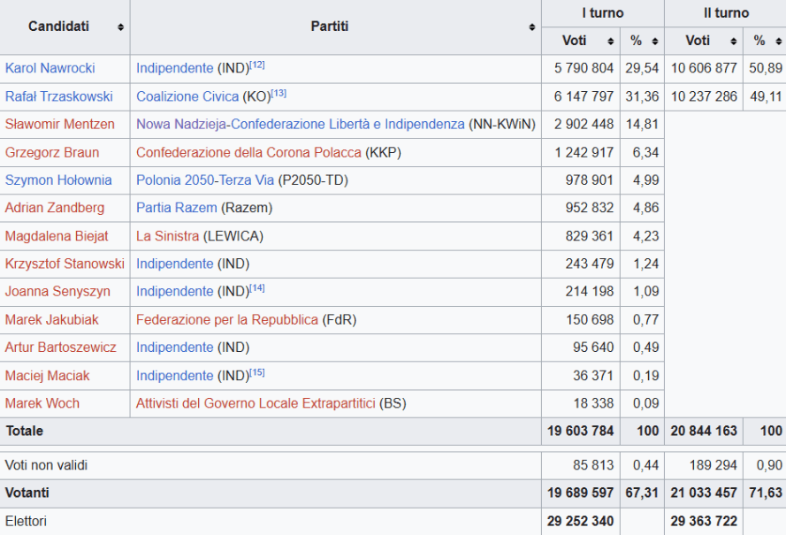Visit the Nowa Nadzieja-Confederazione Libertà e Indipendenza link

pyautogui.click(x=300, y=125)
